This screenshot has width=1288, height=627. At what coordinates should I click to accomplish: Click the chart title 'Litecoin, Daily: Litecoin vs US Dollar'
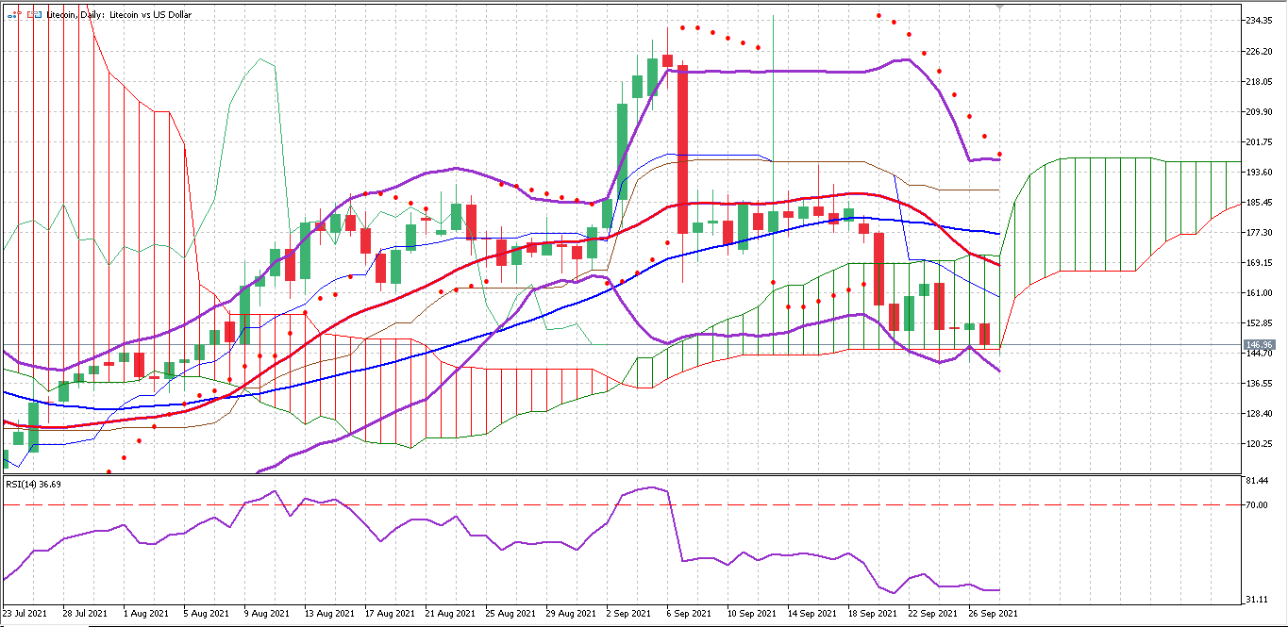[x=119, y=15]
